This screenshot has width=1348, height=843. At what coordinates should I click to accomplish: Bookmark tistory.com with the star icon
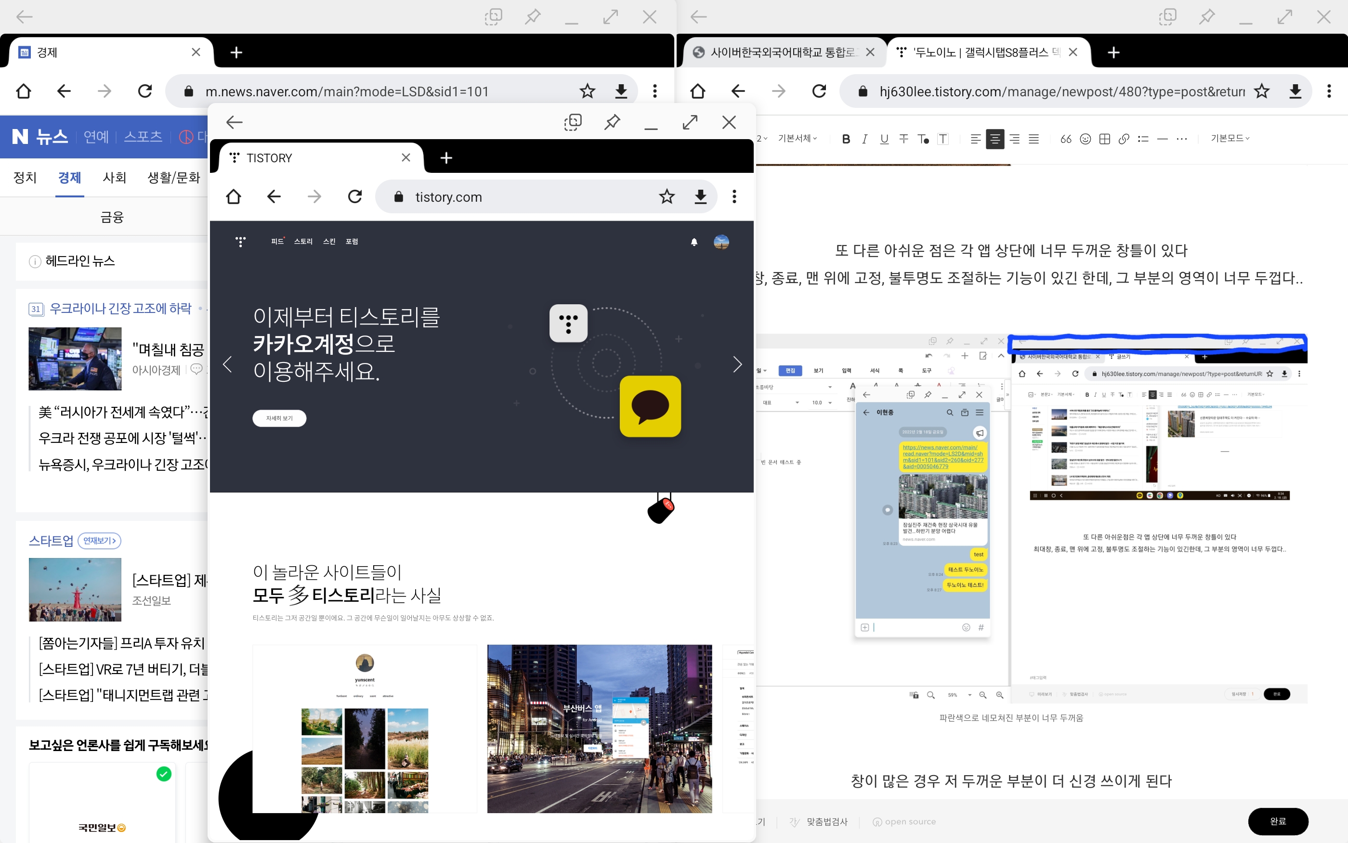click(x=667, y=196)
